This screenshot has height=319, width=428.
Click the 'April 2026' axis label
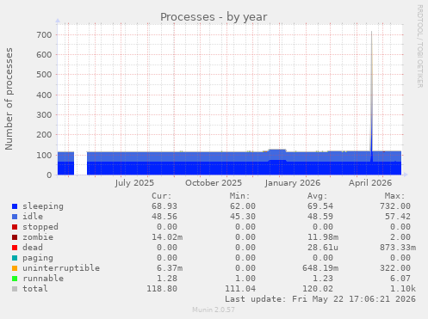[370, 183]
